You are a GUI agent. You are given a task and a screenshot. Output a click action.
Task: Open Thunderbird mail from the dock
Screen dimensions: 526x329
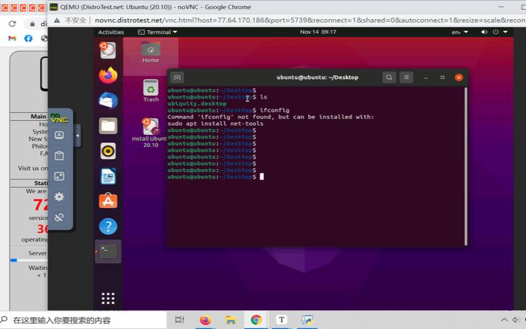pos(108,101)
